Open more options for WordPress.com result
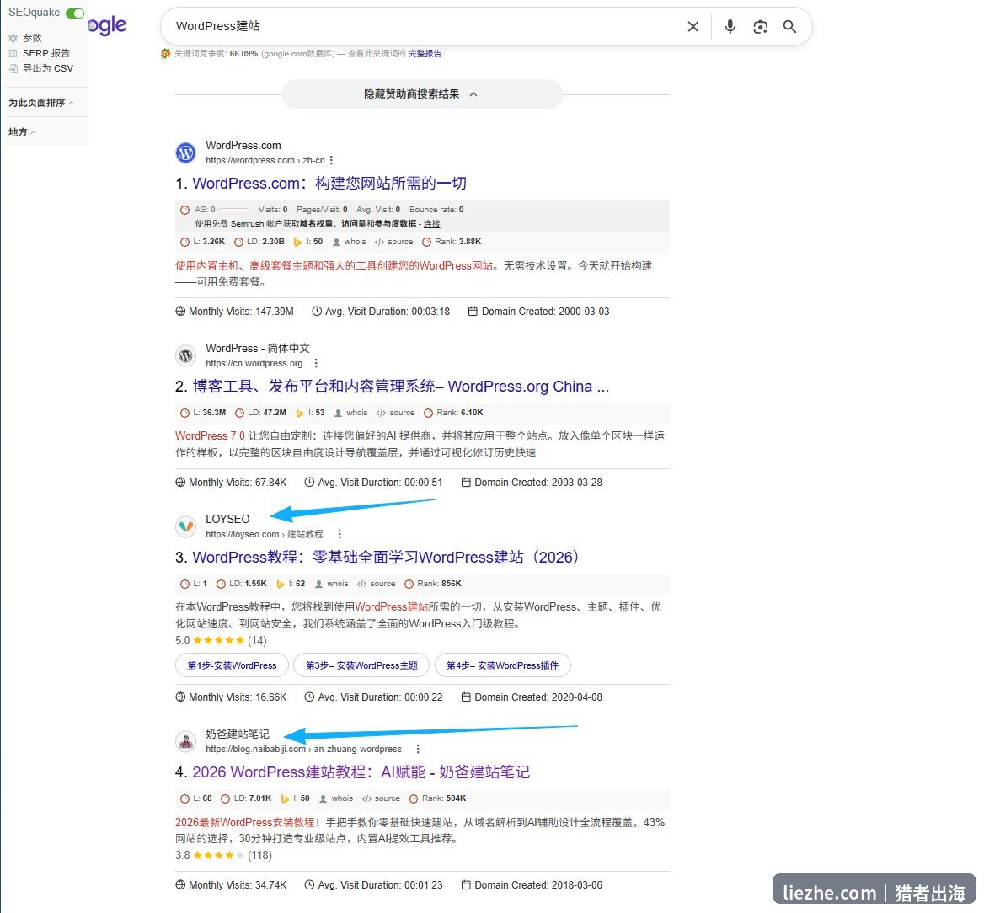This screenshot has height=913, width=984. point(331,161)
